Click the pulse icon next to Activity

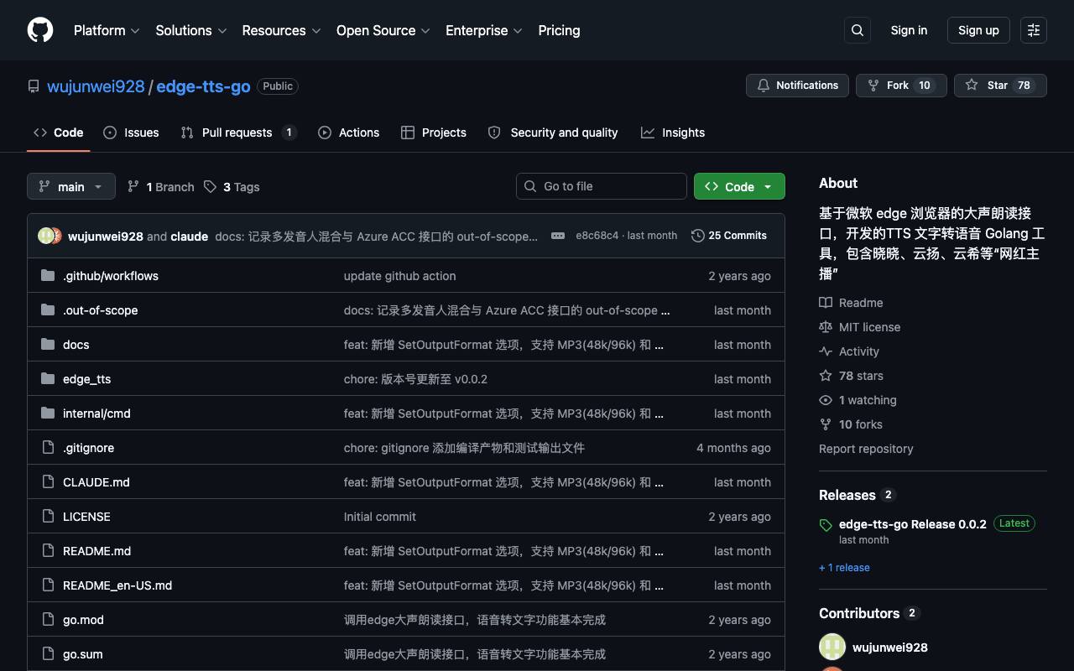[826, 351]
